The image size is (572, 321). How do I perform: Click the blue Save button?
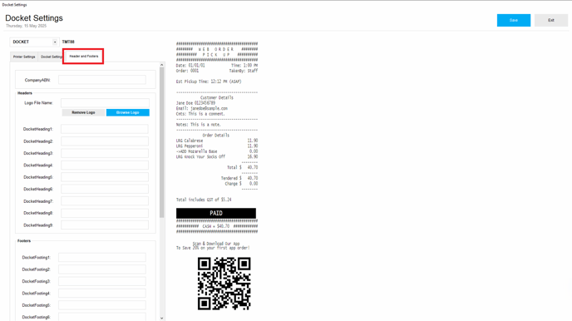click(514, 21)
